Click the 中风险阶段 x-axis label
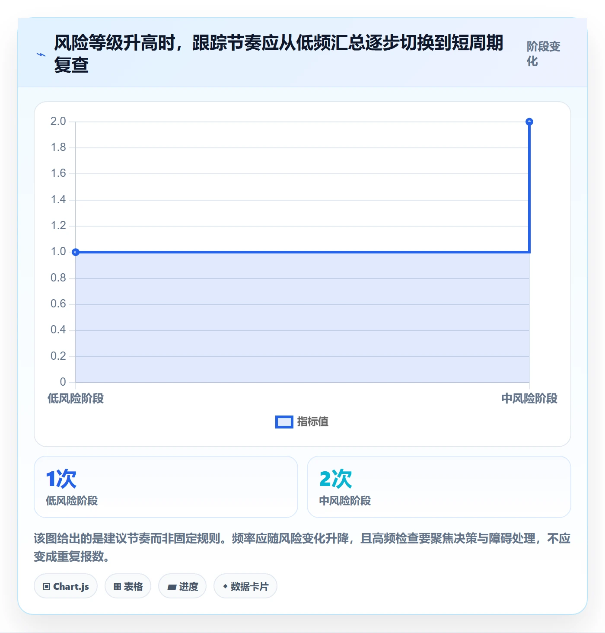 point(529,399)
